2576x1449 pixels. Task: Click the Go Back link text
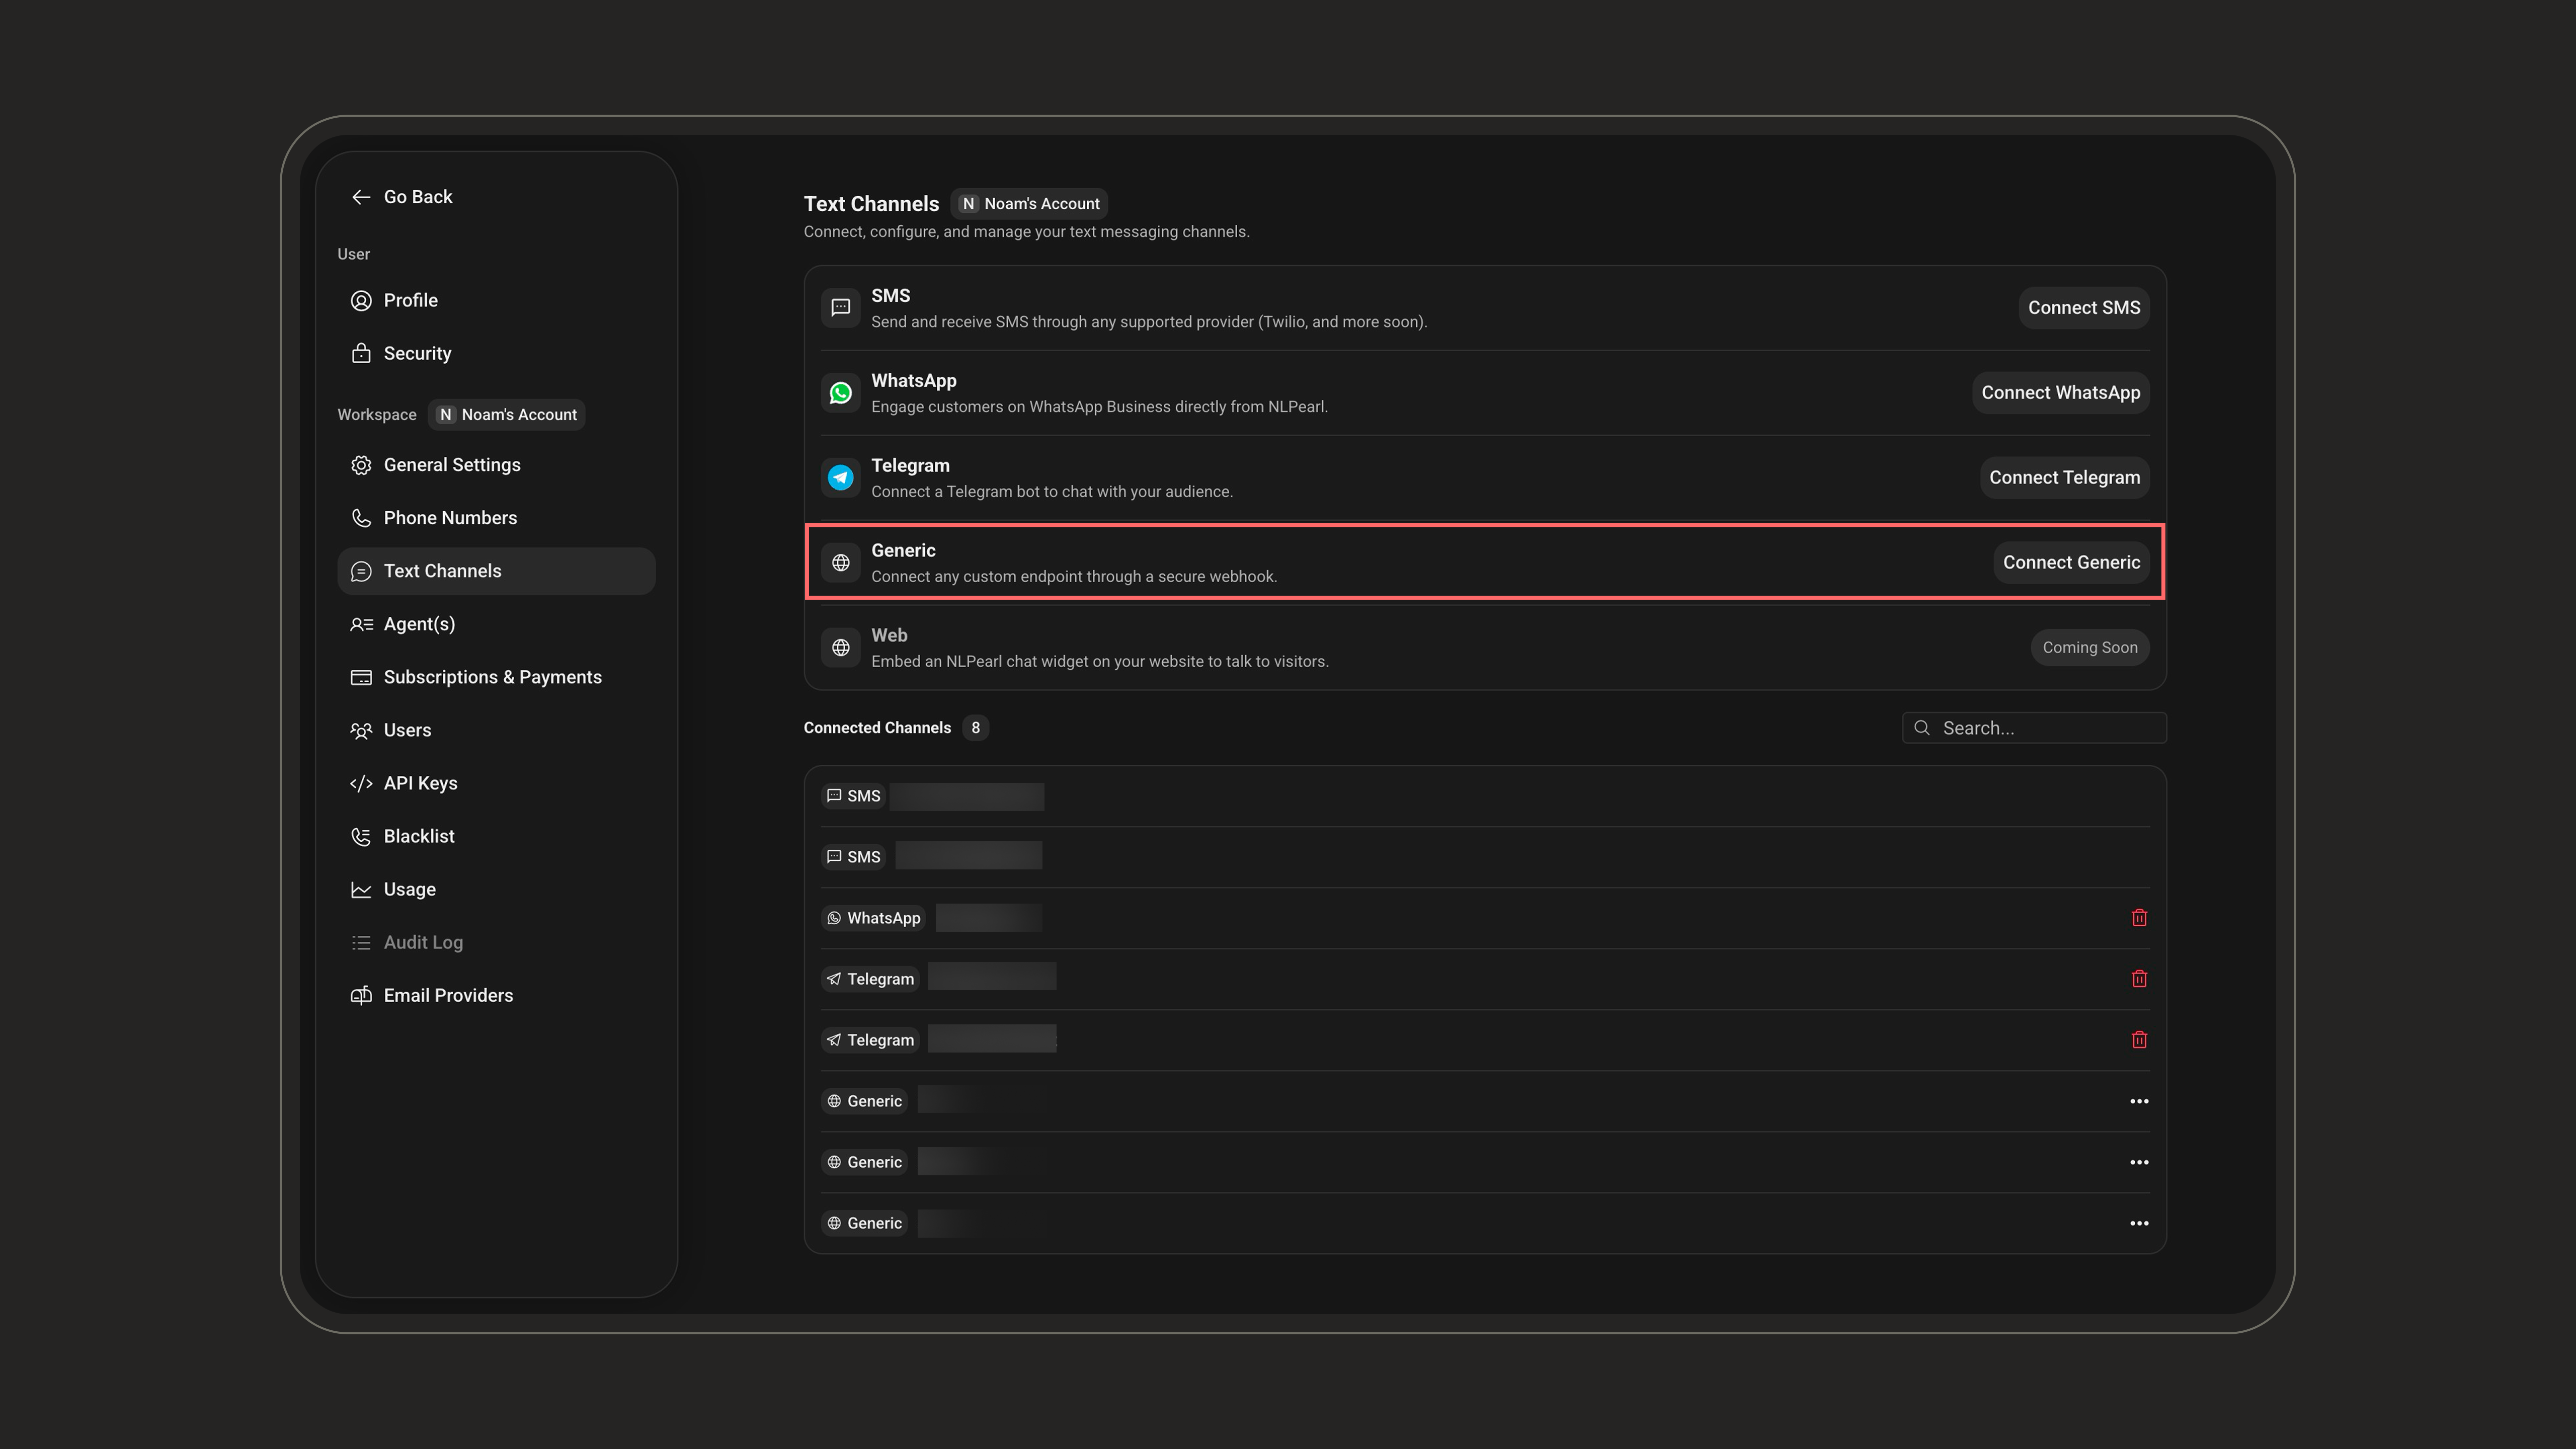pos(418,197)
